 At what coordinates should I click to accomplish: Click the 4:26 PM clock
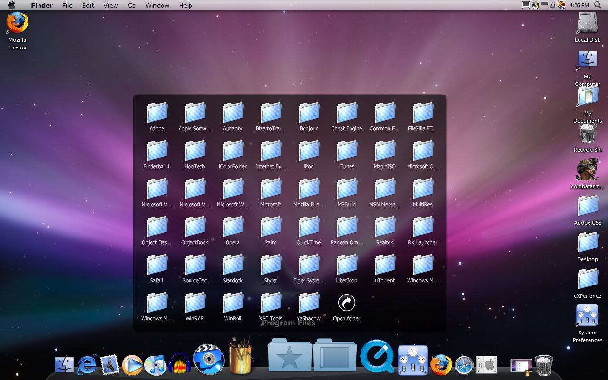tap(579, 5)
